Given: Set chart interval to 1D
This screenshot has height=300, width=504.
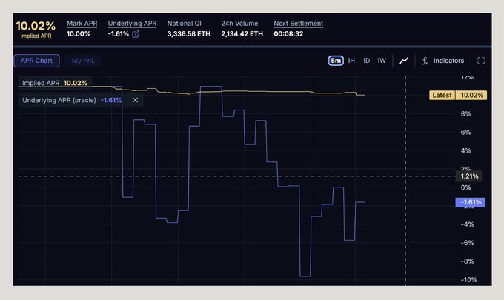Looking at the screenshot, I should coord(366,61).
